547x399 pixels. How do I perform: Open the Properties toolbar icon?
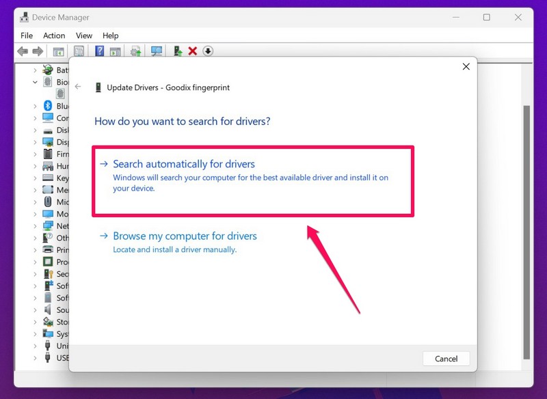tap(79, 51)
